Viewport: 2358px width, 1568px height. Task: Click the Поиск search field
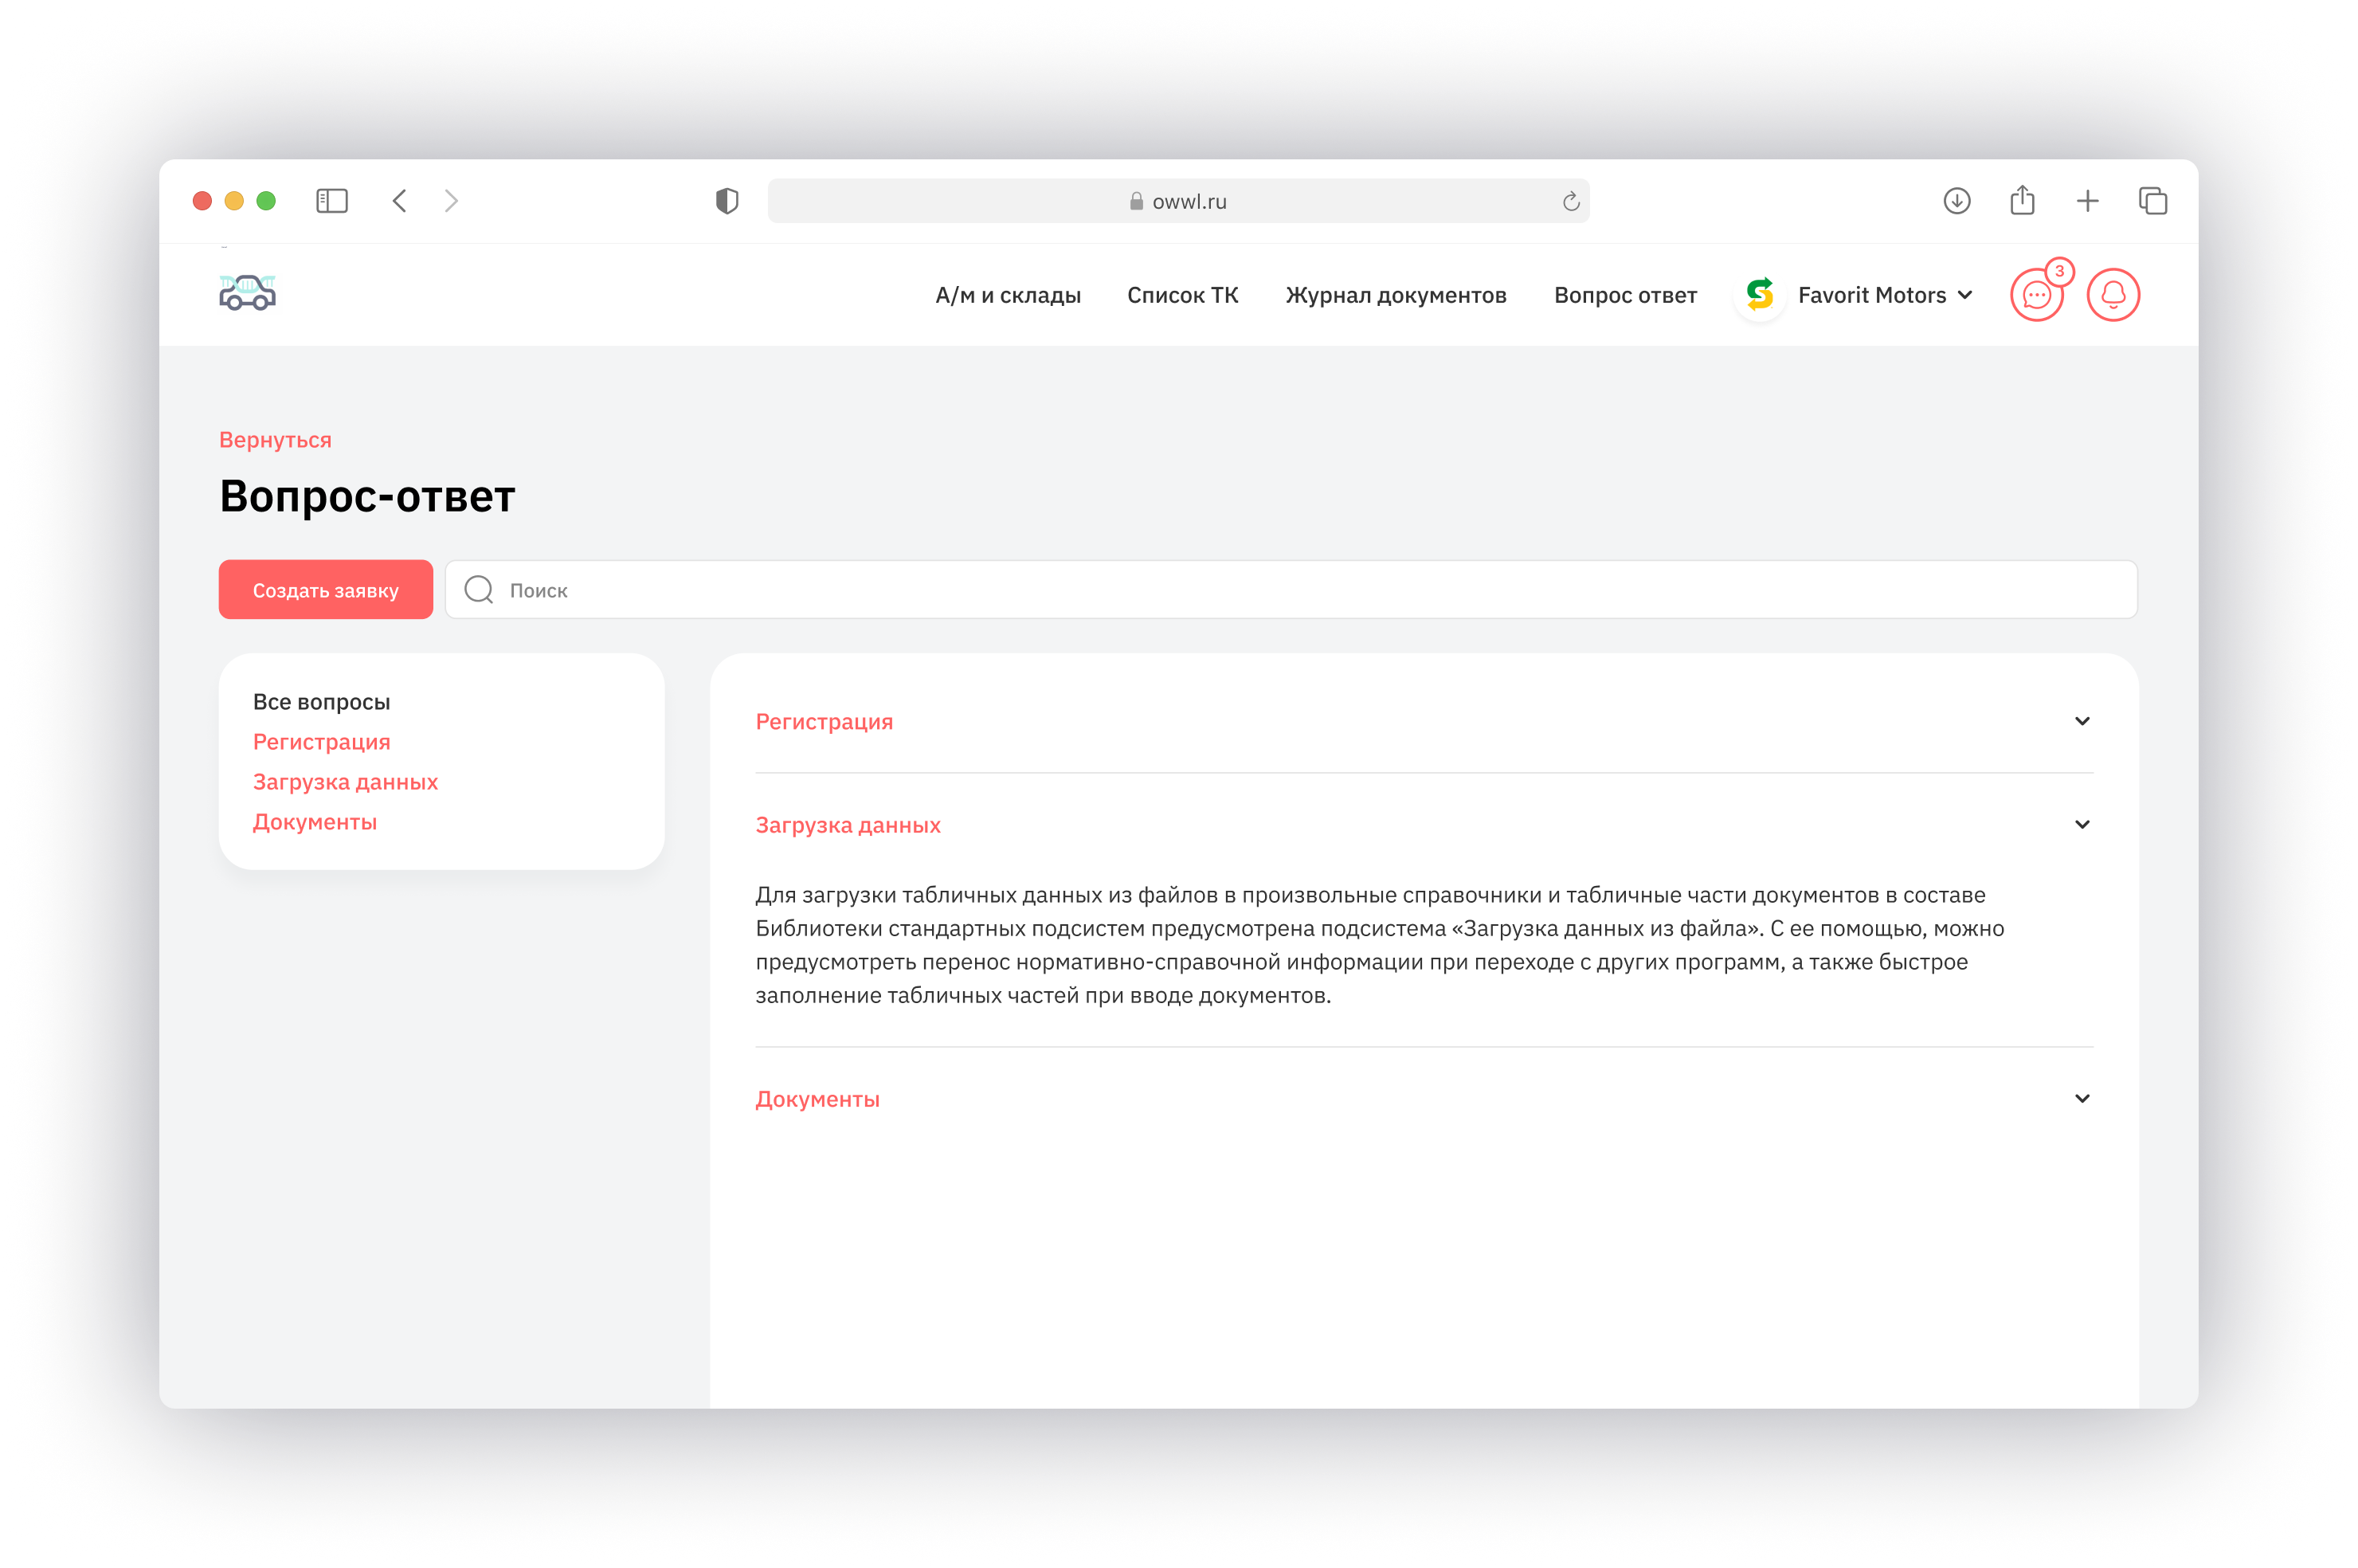point(1291,590)
